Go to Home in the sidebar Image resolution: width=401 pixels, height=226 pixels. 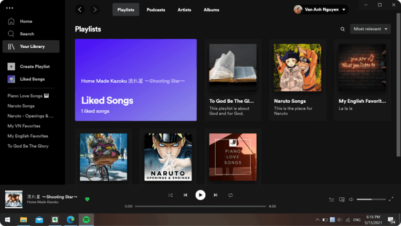(x=20, y=21)
